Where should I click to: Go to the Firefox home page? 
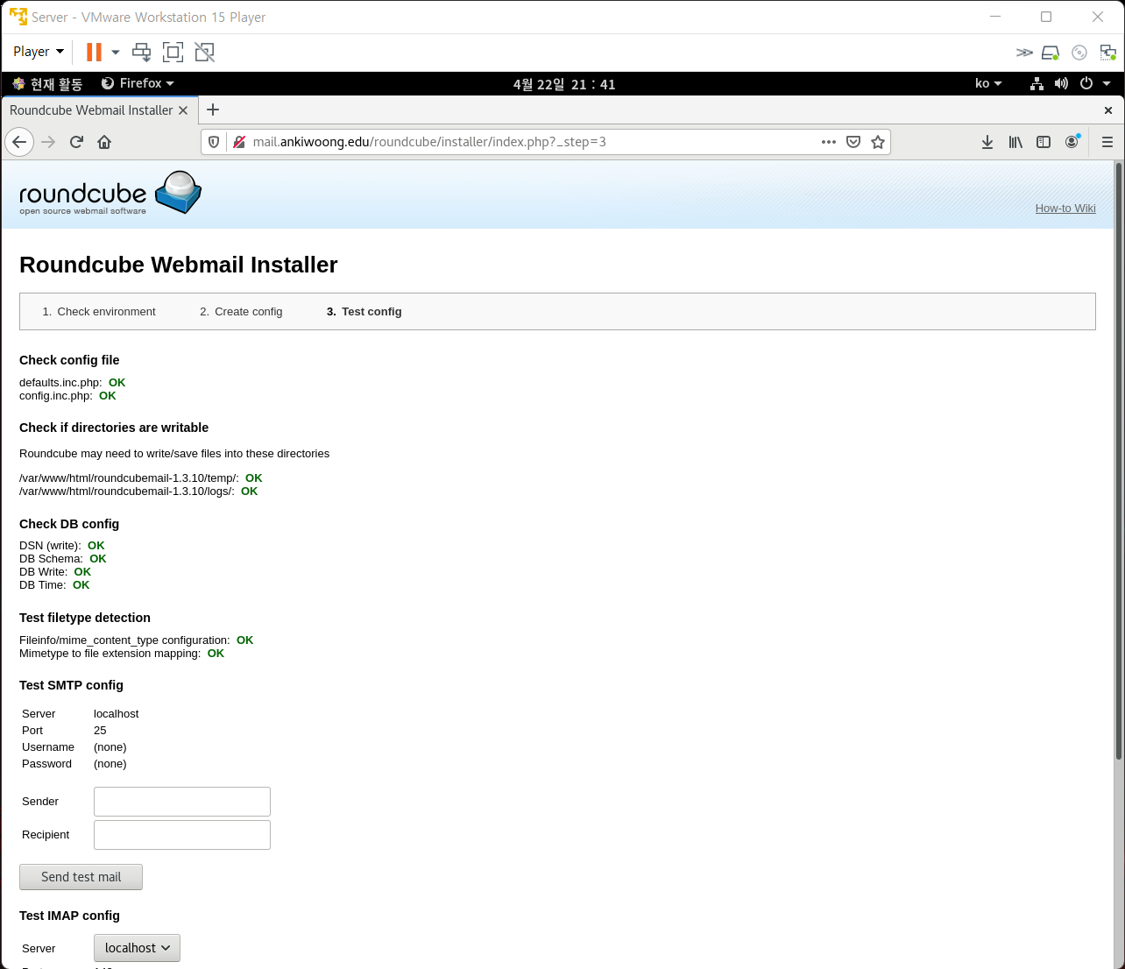click(104, 142)
